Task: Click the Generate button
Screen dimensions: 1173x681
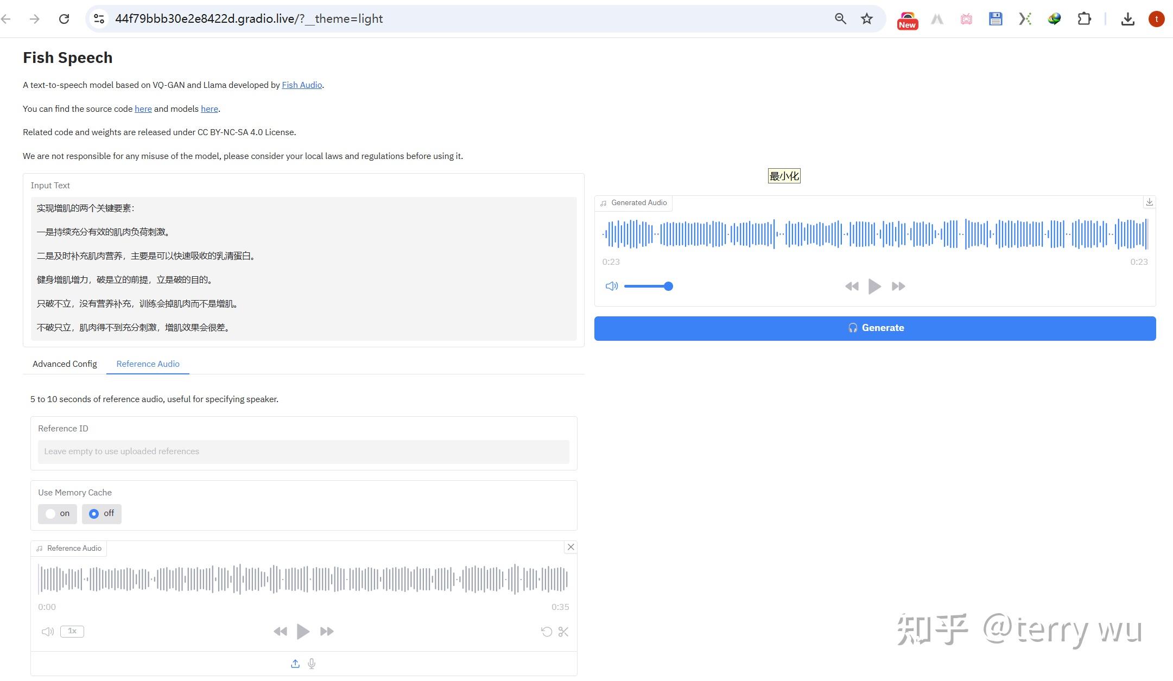Action: pyautogui.click(x=874, y=328)
